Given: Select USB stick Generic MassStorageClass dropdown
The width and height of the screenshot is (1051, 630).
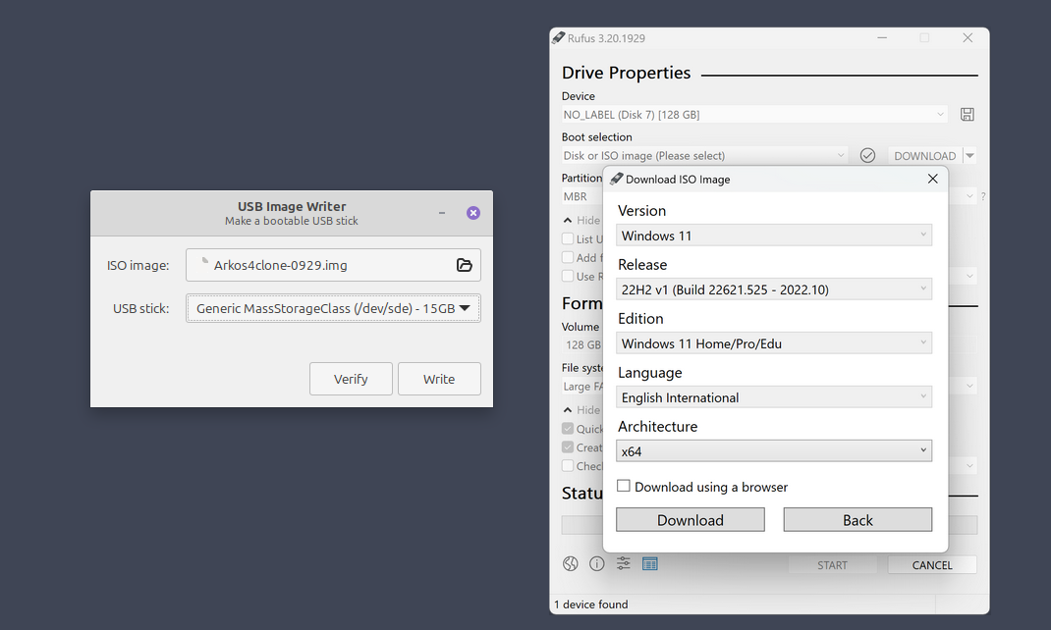Looking at the screenshot, I should [333, 308].
